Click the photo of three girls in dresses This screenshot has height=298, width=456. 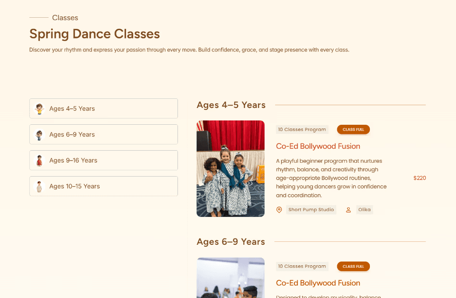click(x=230, y=168)
